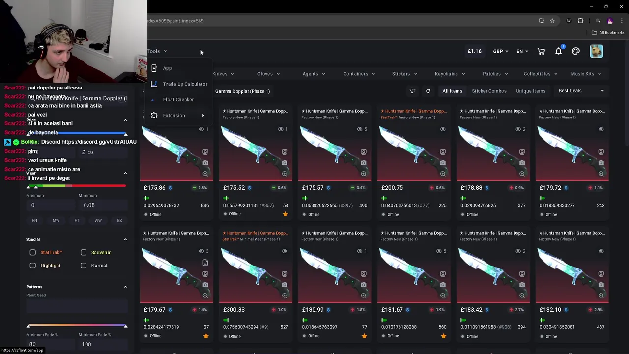Open the EN language dropdown
Screen dimensions: 629x354
pyautogui.click(x=522, y=51)
